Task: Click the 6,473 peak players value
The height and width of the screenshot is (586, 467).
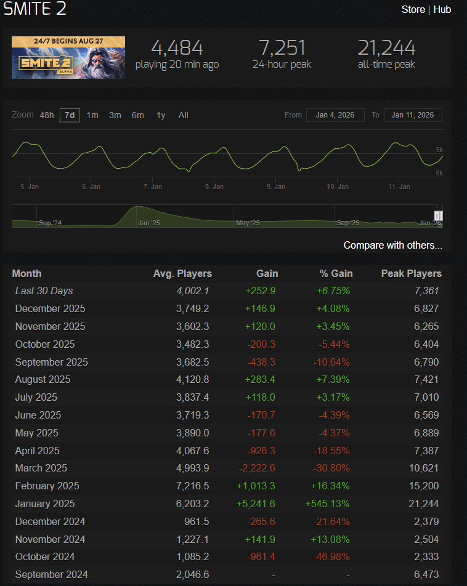Action: pyautogui.click(x=426, y=574)
